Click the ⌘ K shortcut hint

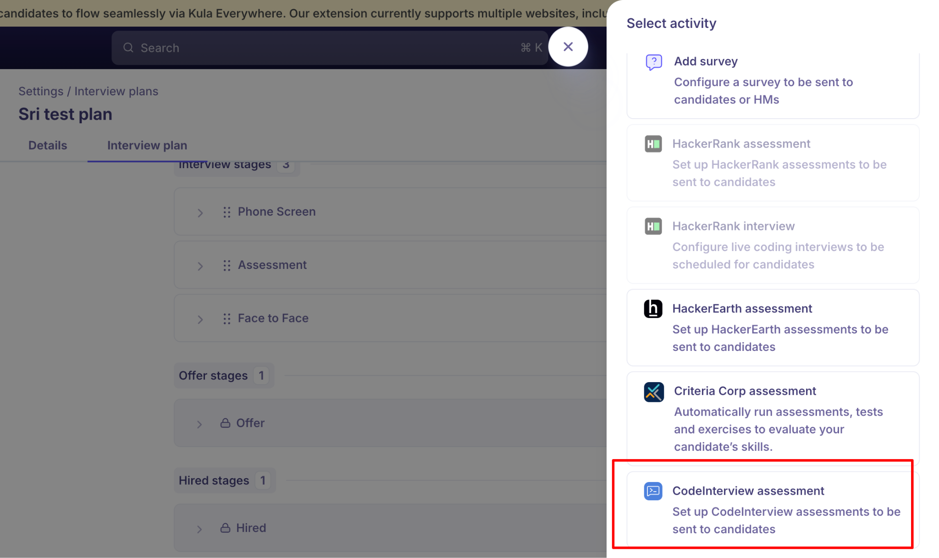(531, 48)
